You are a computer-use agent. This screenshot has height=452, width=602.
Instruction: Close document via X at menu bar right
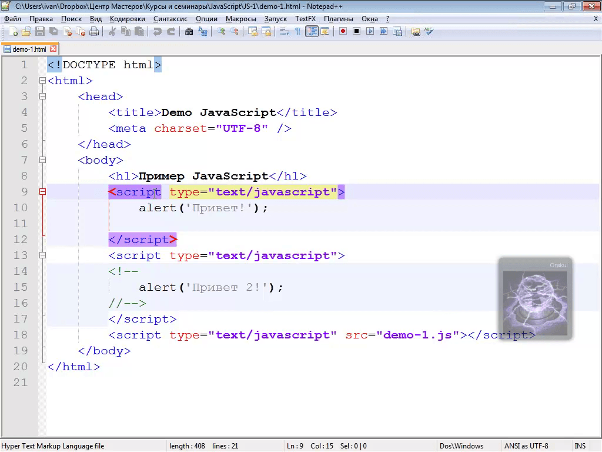[596, 19]
